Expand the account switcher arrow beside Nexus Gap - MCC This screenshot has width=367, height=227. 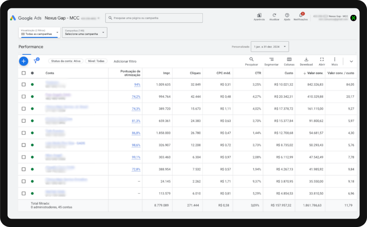[x=99, y=18]
